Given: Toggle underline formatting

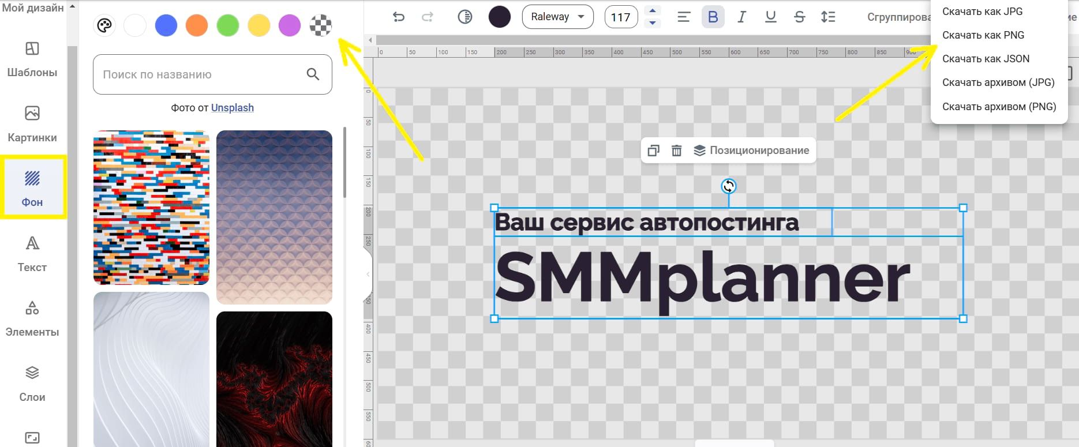Looking at the screenshot, I should pyautogui.click(x=770, y=17).
